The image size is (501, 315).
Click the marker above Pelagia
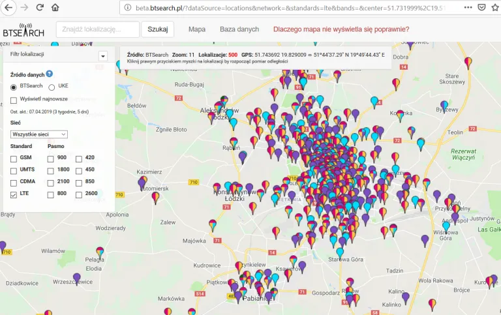point(100,252)
